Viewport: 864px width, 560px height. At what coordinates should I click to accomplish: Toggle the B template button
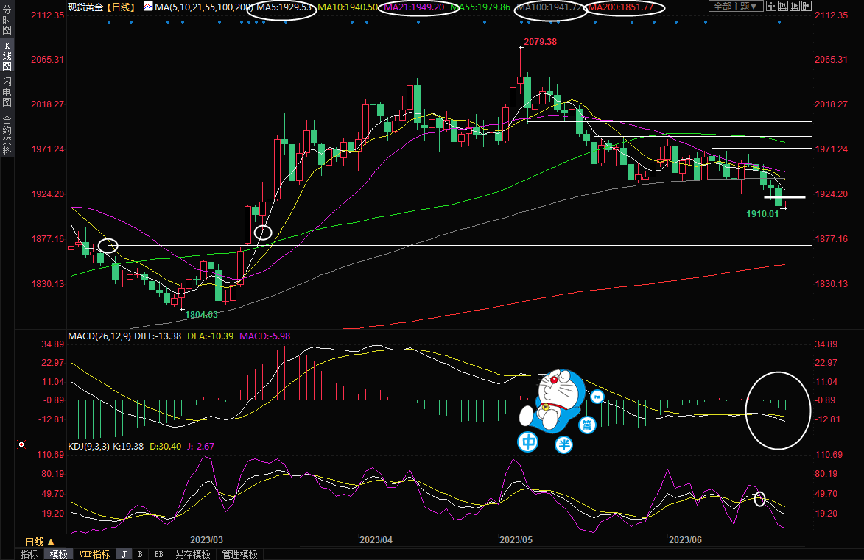coord(141,554)
